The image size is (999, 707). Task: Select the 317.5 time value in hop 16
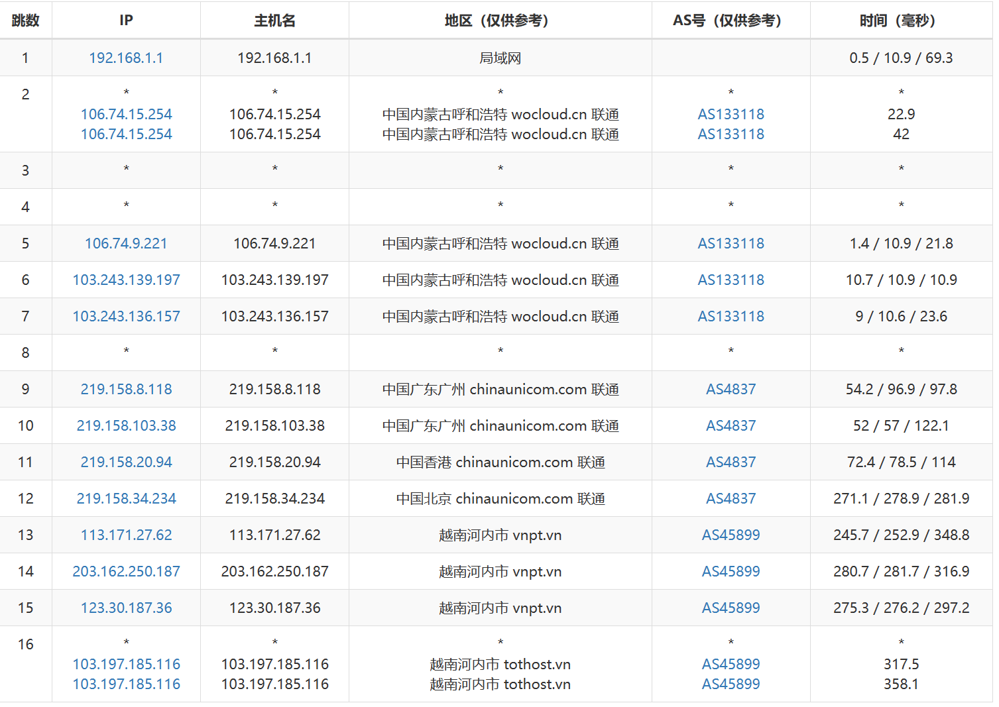click(901, 665)
